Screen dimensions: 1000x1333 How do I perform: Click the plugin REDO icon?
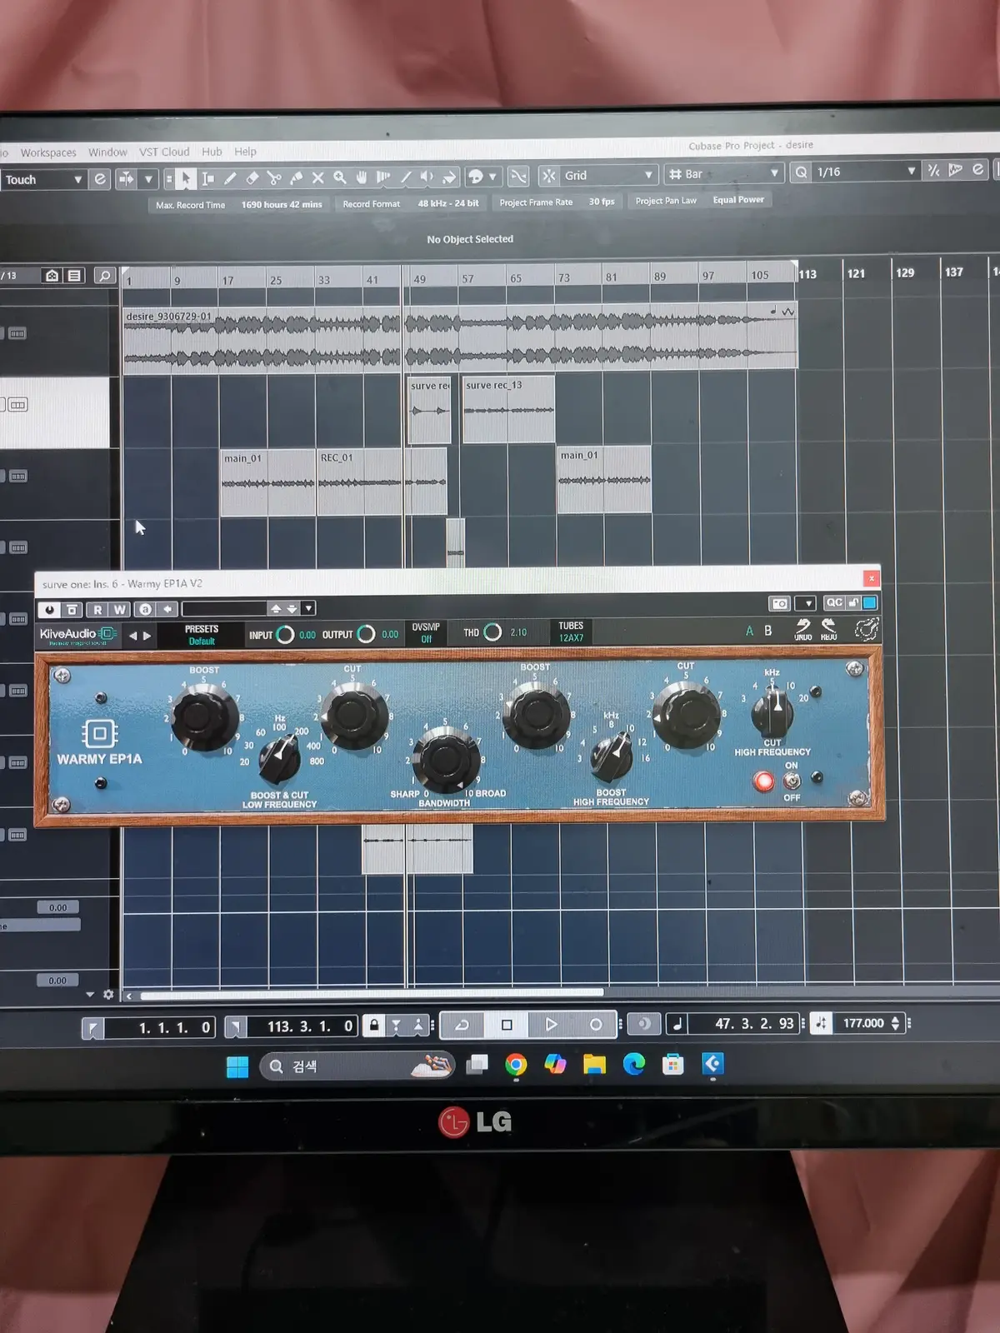point(828,628)
